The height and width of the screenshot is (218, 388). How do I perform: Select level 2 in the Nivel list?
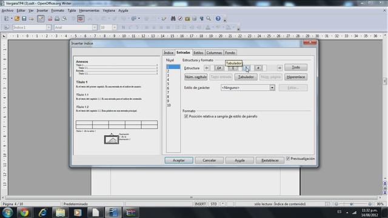click(x=173, y=71)
